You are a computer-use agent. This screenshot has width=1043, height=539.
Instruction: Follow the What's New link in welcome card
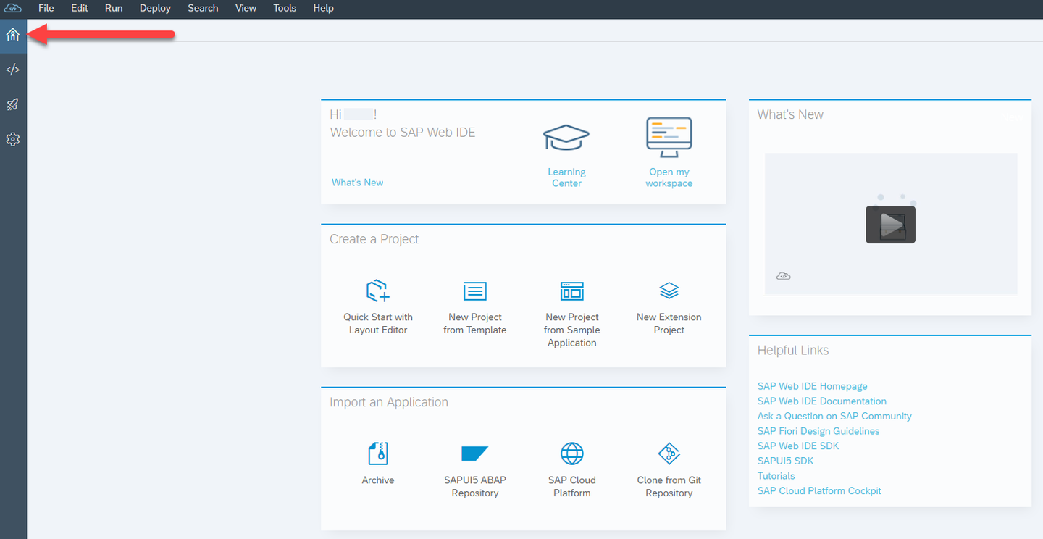(x=358, y=183)
